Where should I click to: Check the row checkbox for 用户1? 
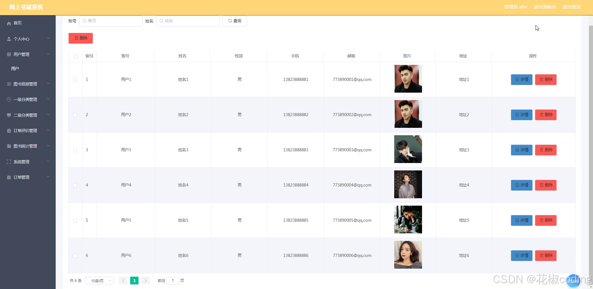pyautogui.click(x=75, y=80)
